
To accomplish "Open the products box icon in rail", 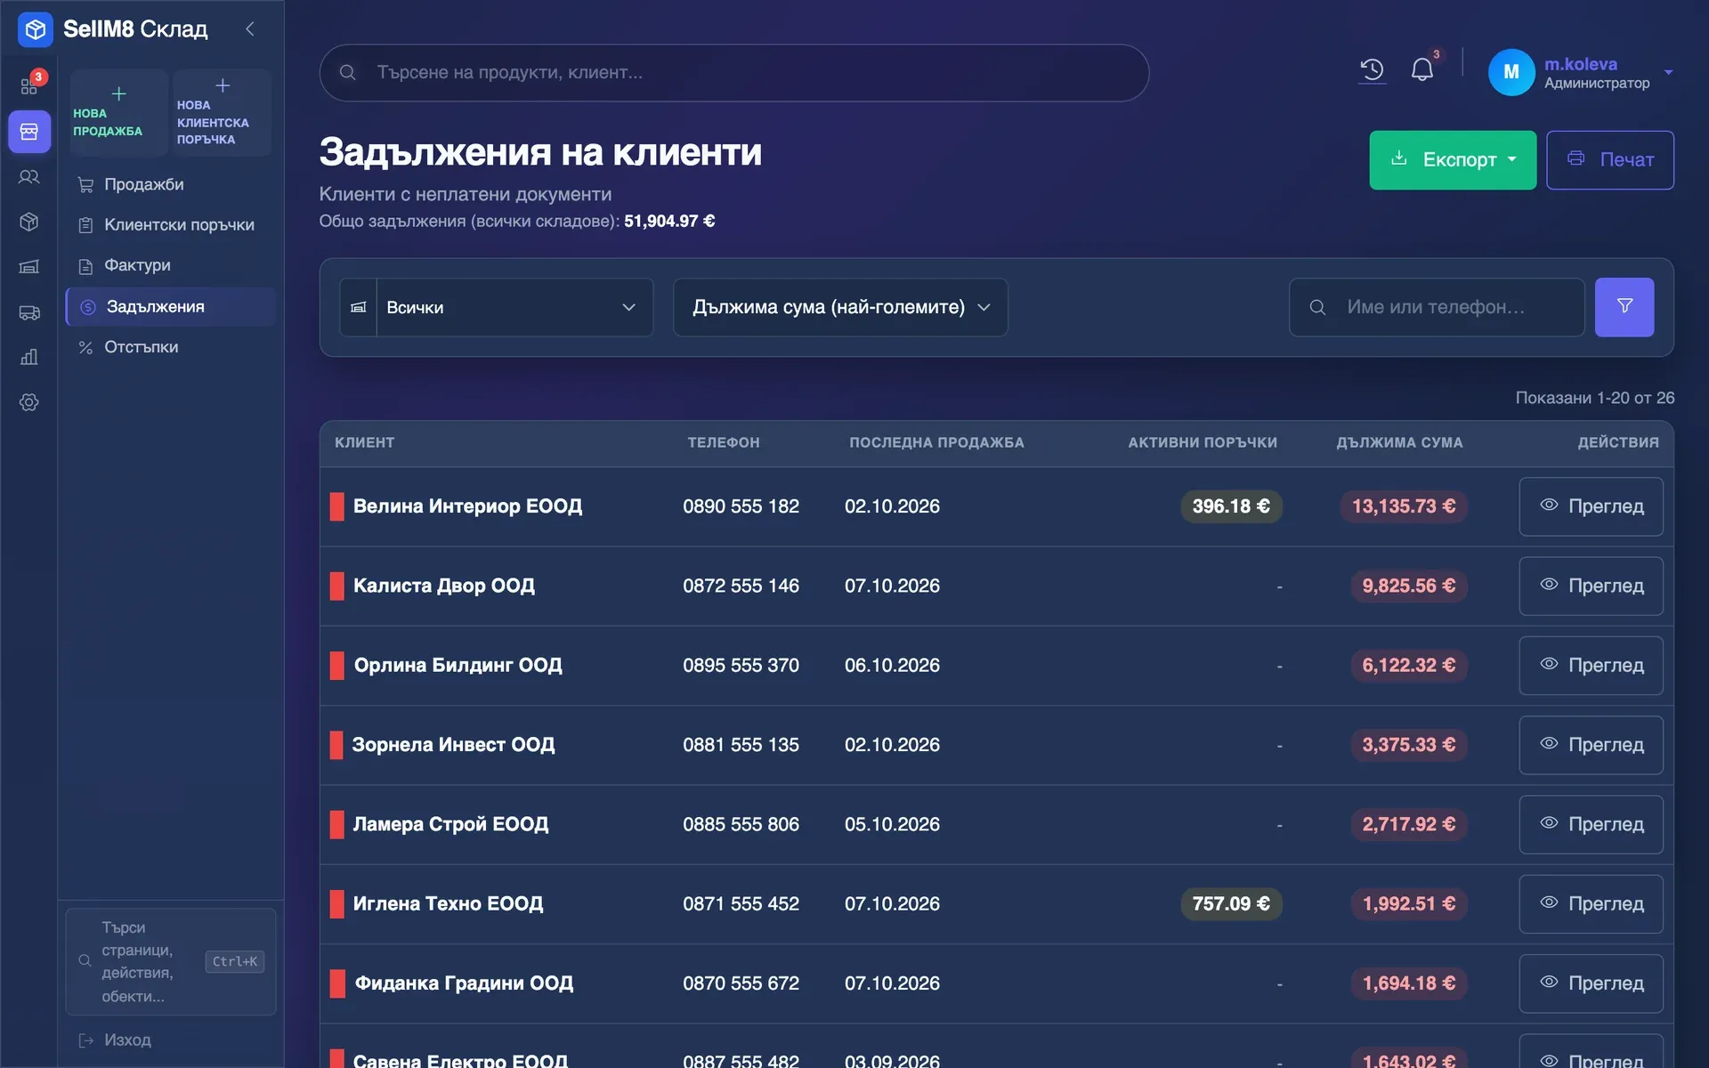I will click(x=29, y=222).
